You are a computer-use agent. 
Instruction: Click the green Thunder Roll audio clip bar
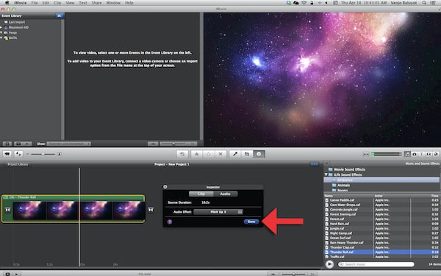pyautogui.click(x=73, y=197)
